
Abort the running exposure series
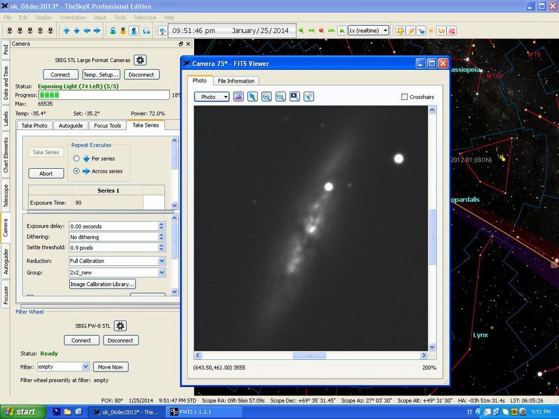46,173
